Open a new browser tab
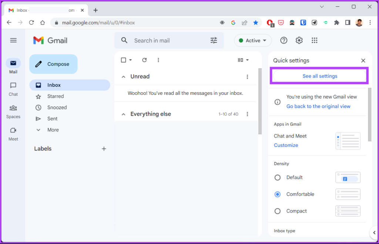Viewport: 379px width, 244px height. pos(95,10)
